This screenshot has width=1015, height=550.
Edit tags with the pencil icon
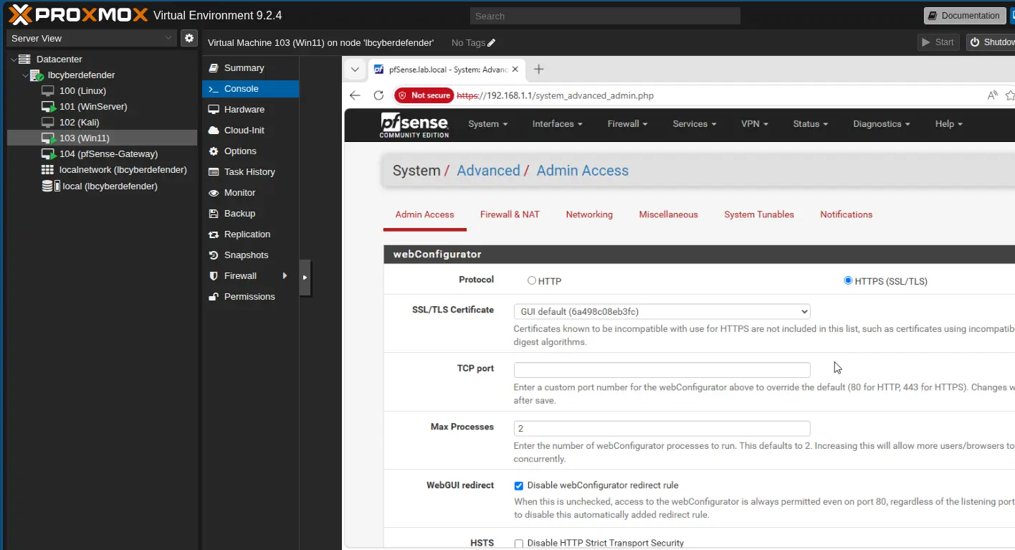[491, 43]
